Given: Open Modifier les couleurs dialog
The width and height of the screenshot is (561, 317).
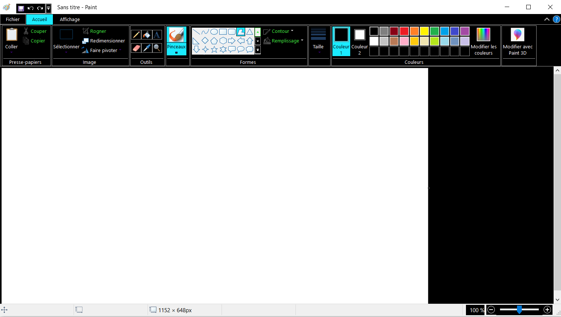Looking at the screenshot, I should pyautogui.click(x=484, y=41).
